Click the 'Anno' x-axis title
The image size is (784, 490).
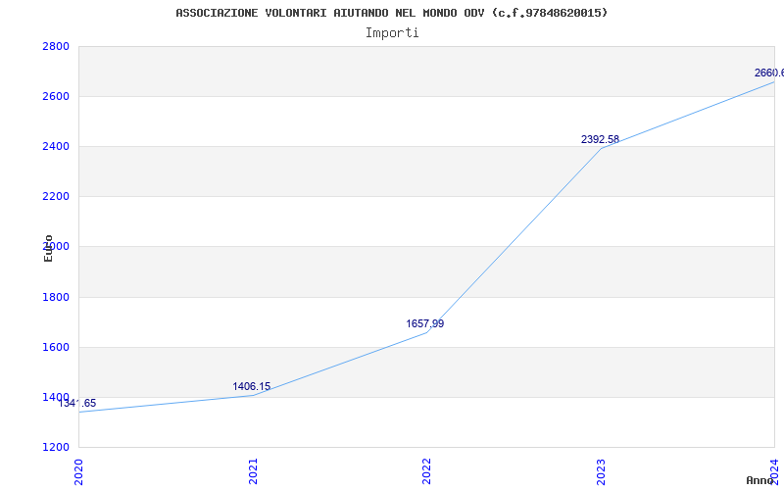pos(760,480)
